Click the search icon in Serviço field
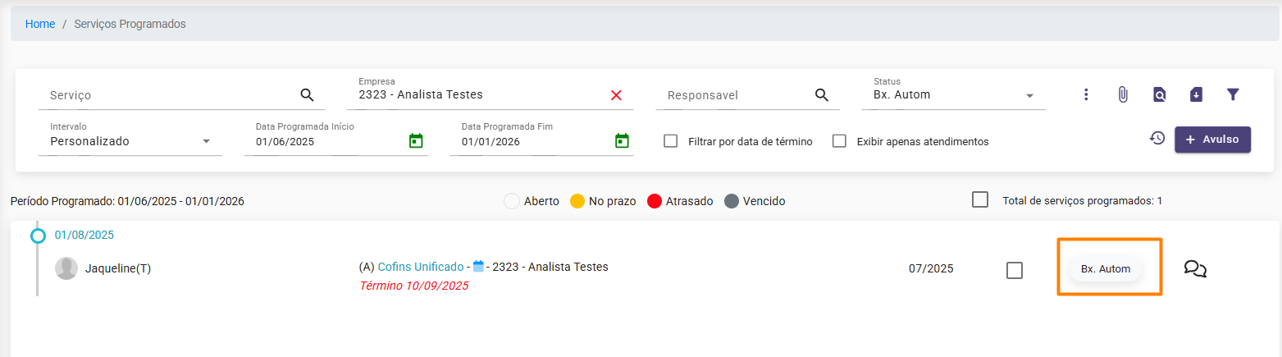1282x357 pixels. pyautogui.click(x=307, y=95)
